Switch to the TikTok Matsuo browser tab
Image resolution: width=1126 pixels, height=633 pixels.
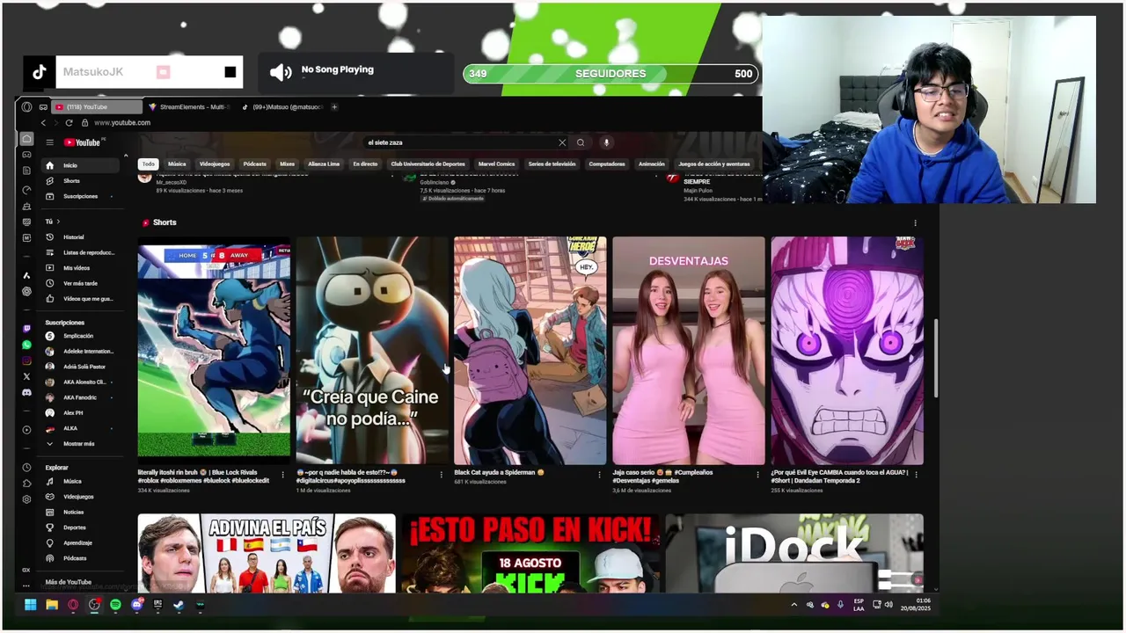coord(282,107)
